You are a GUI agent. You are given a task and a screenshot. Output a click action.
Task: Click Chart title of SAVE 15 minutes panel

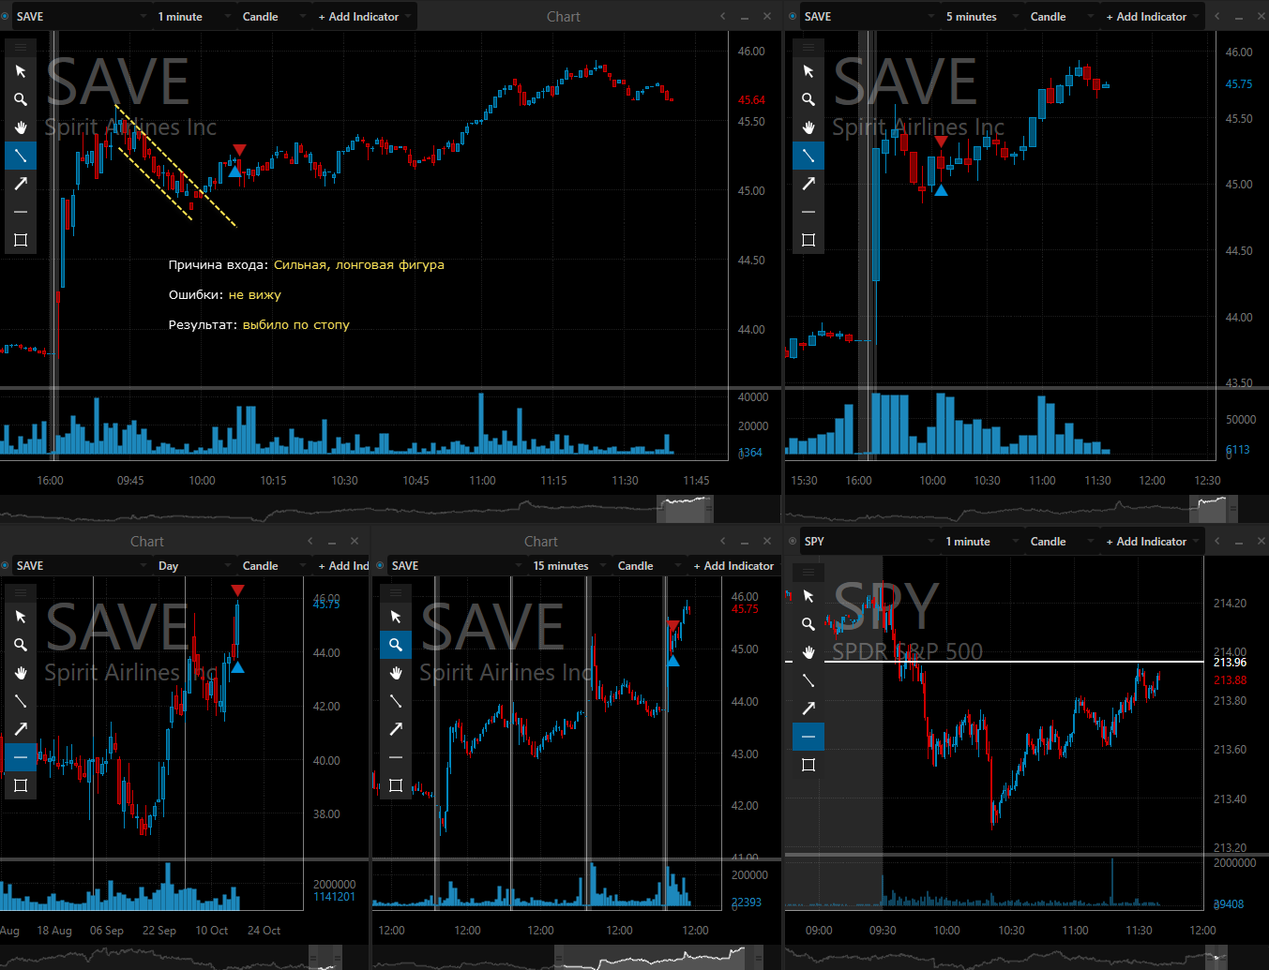tap(541, 542)
